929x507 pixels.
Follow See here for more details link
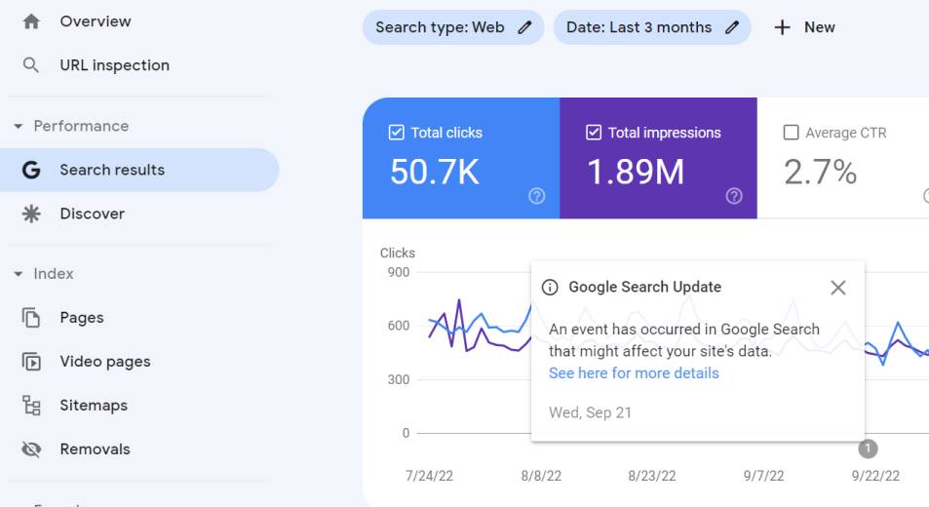[634, 373]
